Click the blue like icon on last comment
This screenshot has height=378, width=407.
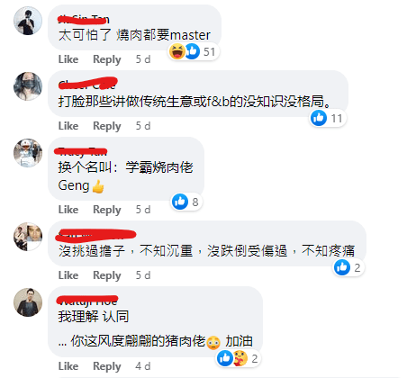pos(225,358)
